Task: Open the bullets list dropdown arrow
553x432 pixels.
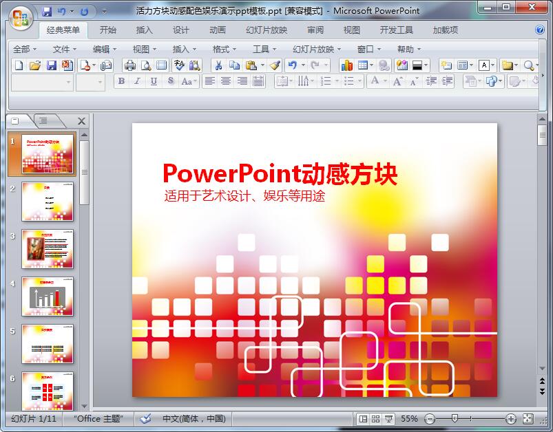Action: pyautogui.click(x=359, y=81)
